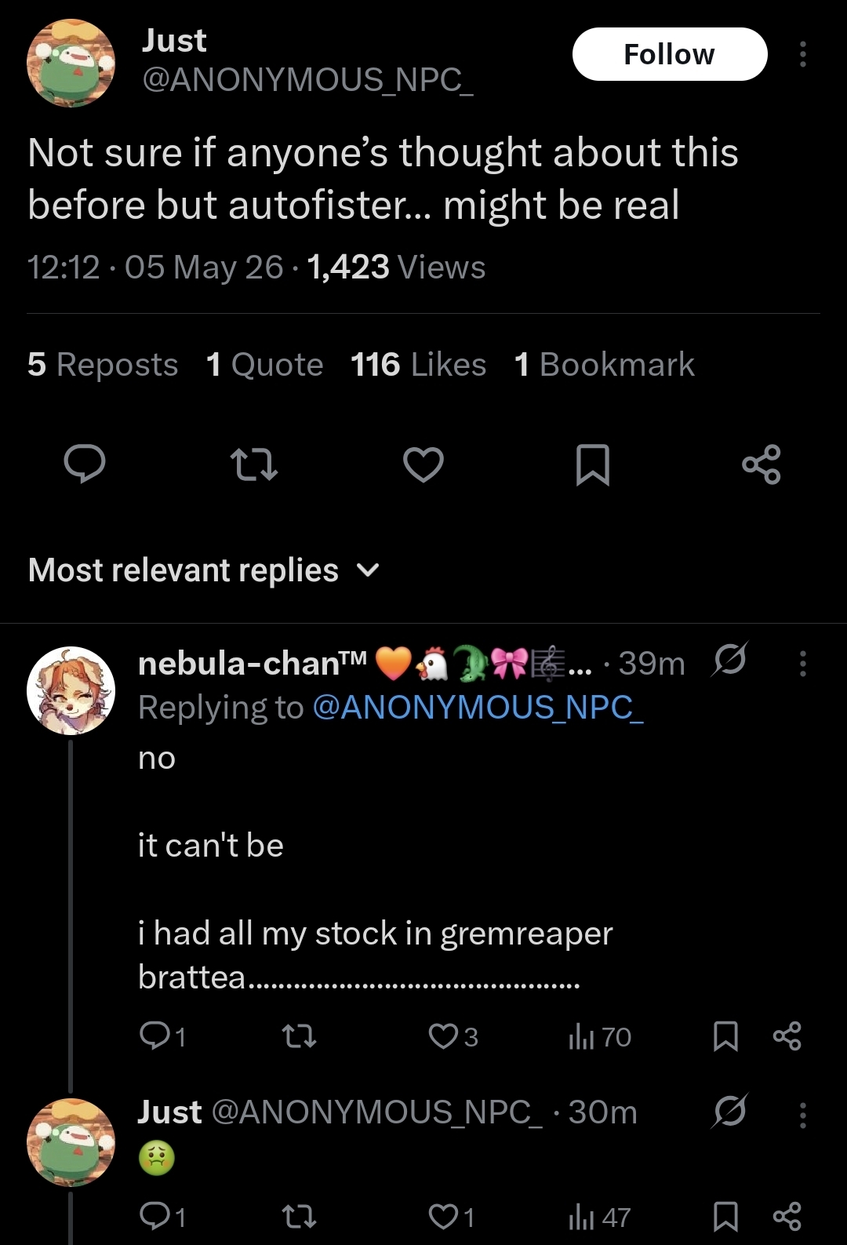This screenshot has width=847, height=1245.
Task: Bookmark Just's emoji reply
Action: pos(725,1217)
